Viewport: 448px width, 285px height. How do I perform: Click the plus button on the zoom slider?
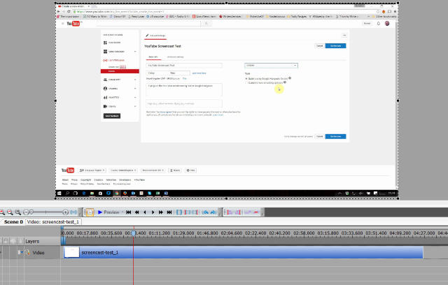point(65,212)
